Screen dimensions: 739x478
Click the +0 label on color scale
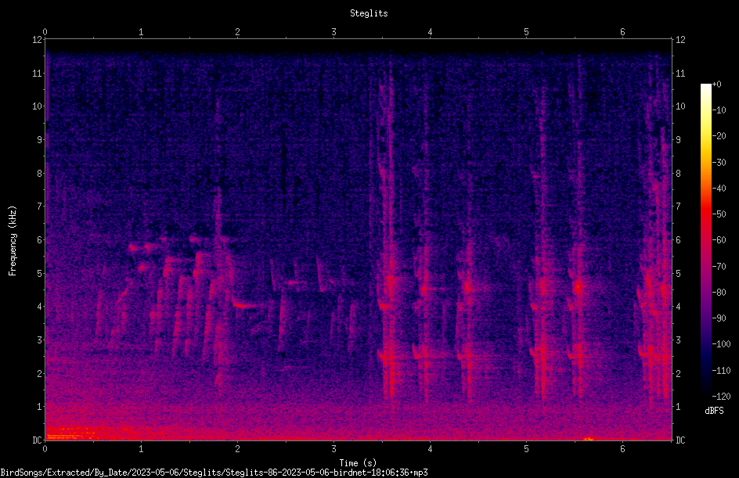[x=716, y=84]
